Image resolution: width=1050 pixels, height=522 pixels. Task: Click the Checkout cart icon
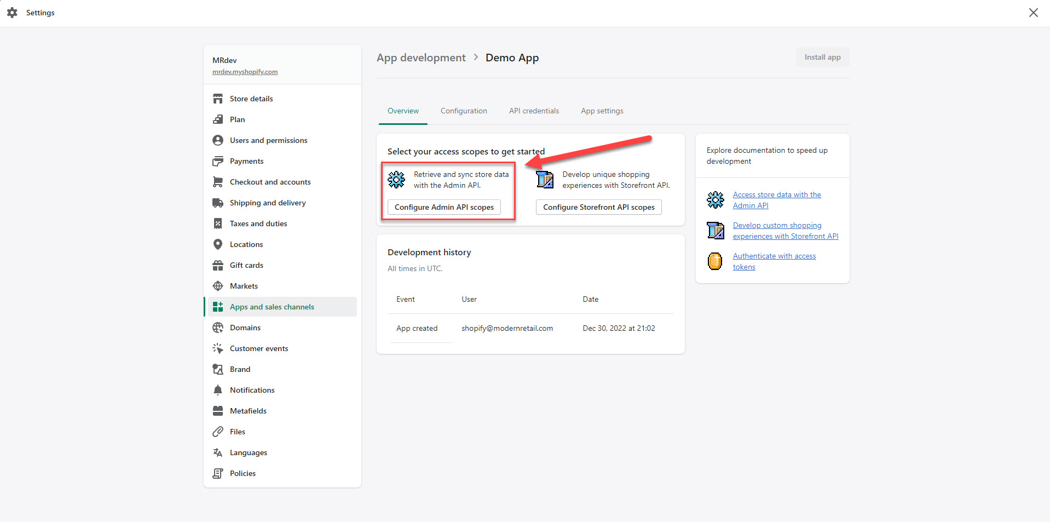[x=218, y=182]
